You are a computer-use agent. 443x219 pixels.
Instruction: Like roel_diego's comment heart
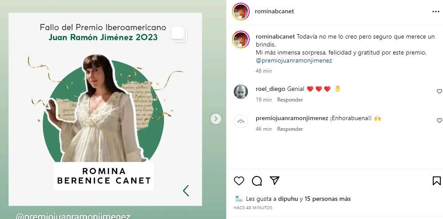(x=439, y=91)
